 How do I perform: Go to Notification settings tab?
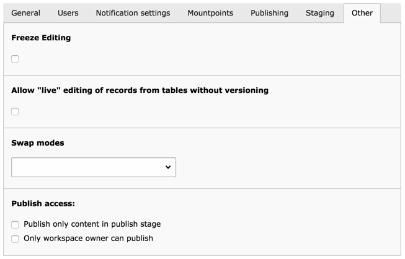point(133,13)
